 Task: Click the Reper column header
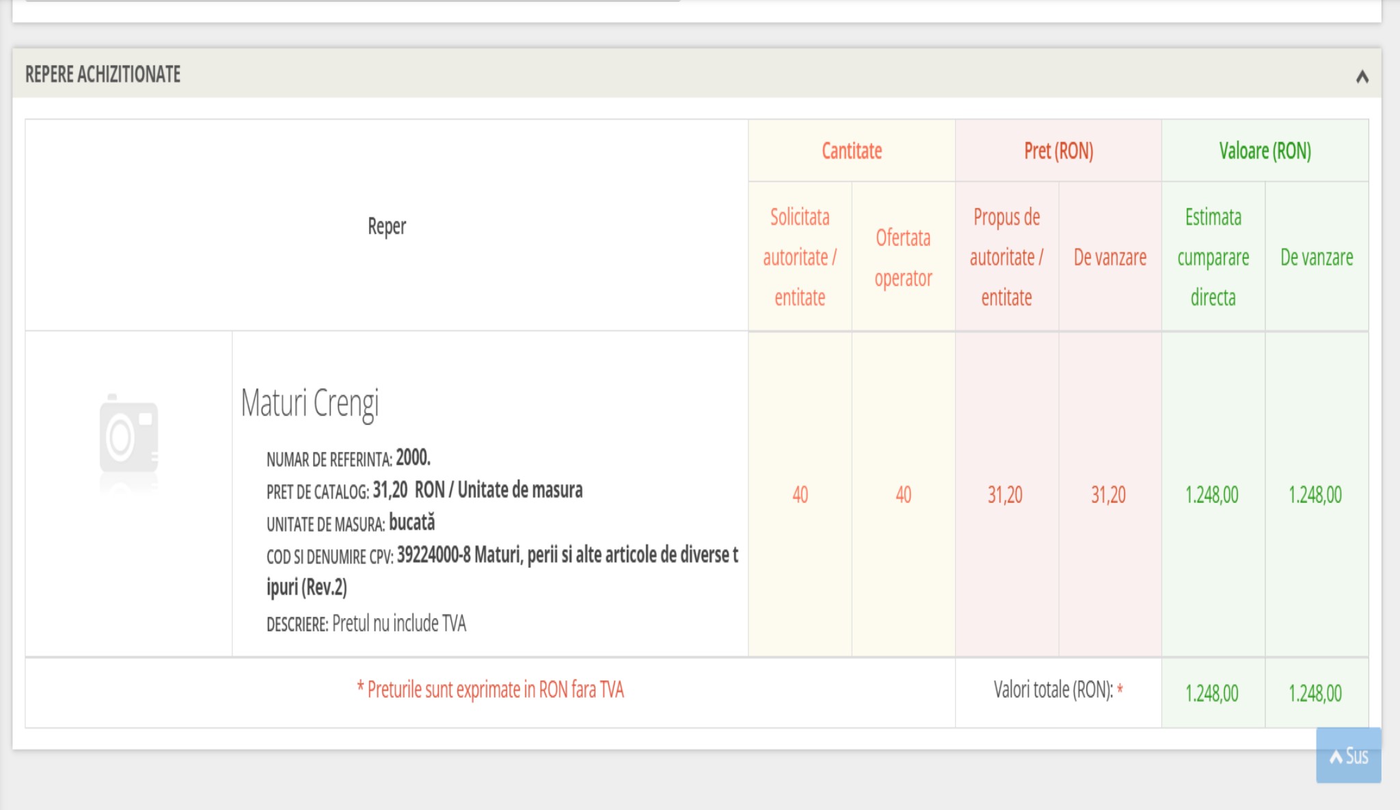click(386, 226)
